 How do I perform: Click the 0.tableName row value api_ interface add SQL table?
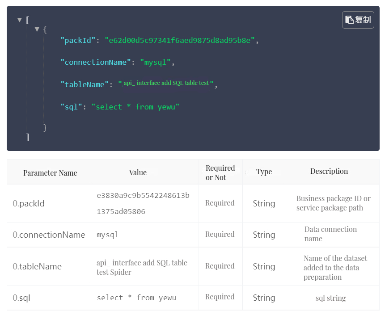(140, 266)
